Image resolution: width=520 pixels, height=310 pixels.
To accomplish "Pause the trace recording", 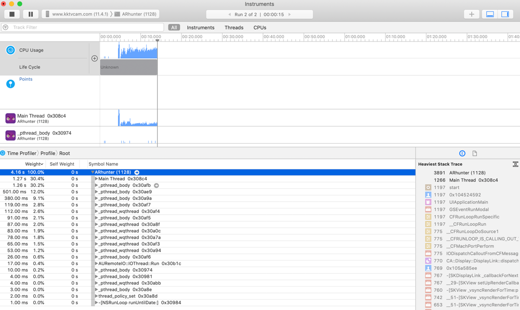I will (31, 14).
